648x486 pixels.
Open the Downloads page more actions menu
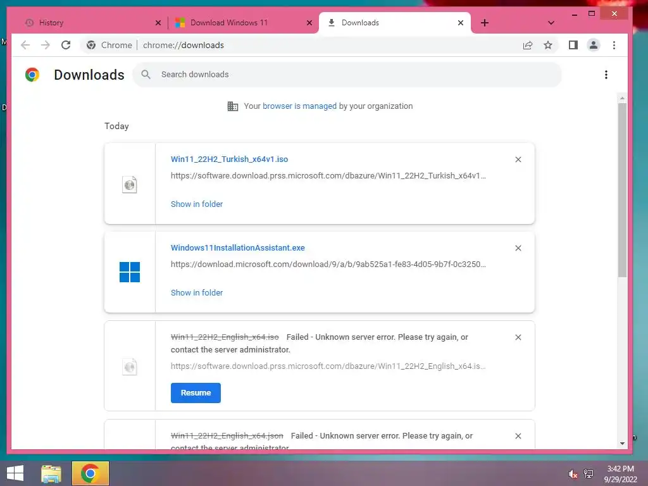606,75
